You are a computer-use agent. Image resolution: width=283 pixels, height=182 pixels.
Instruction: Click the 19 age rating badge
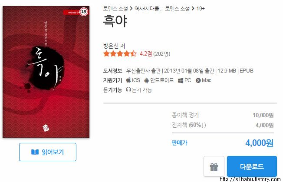(84, 12)
